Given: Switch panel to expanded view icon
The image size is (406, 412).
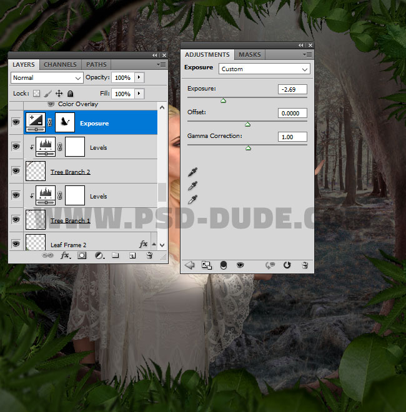Looking at the screenshot, I should pos(206,265).
